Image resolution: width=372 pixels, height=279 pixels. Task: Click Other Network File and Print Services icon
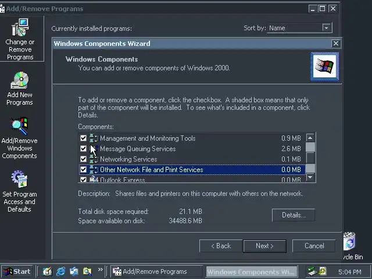(x=94, y=169)
